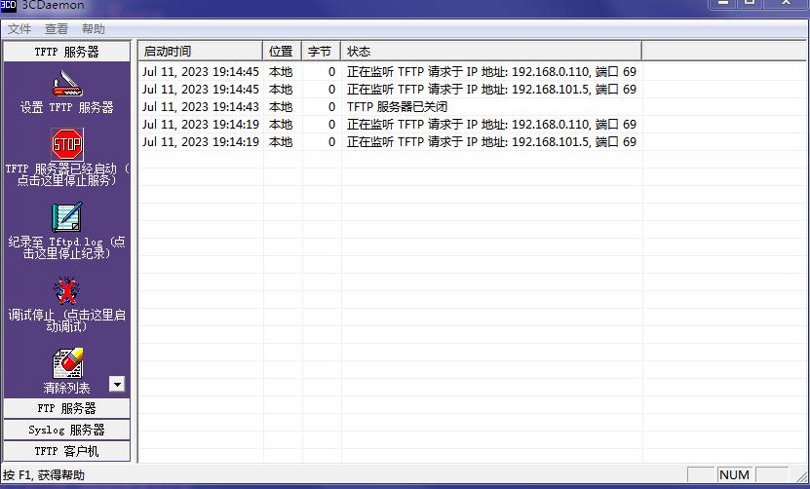The width and height of the screenshot is (810, 489).
Task: Switch to the FTP 服务器 panel
Action: tap(66, 408)
